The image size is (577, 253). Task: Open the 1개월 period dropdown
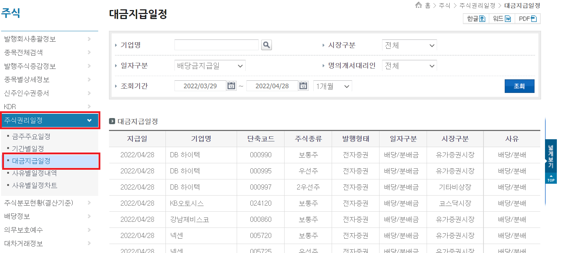click(x=332, y=86)
